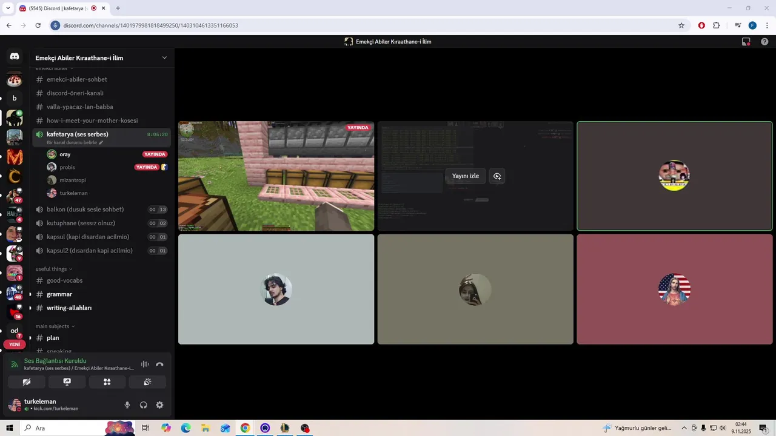Open Chrome extensions puzzle icon

(717, 25)
